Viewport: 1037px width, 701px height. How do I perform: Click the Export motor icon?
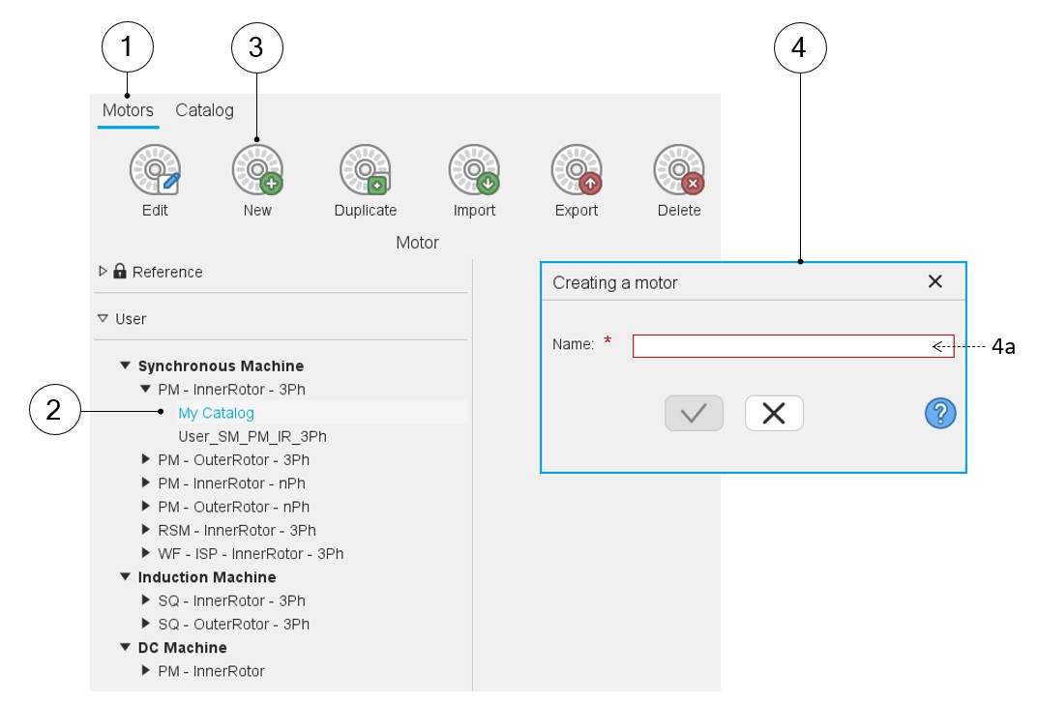(577, 170)
